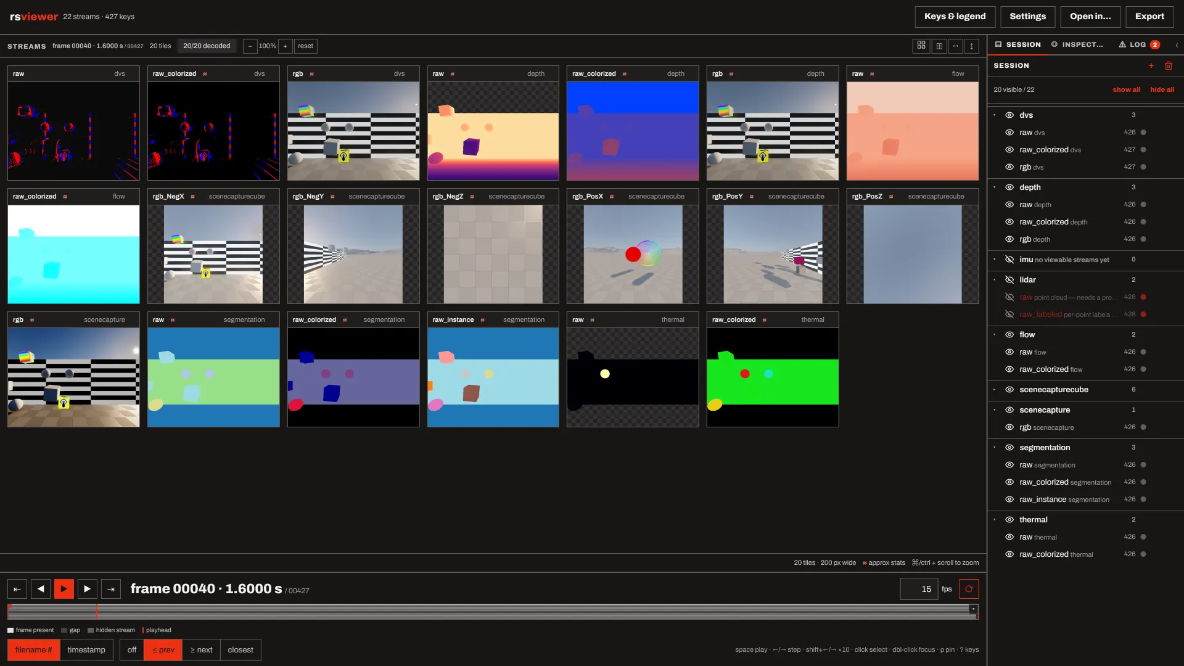1184x666 pixels.
Task: Click the timeline scrubber bar
Action: 493,612
